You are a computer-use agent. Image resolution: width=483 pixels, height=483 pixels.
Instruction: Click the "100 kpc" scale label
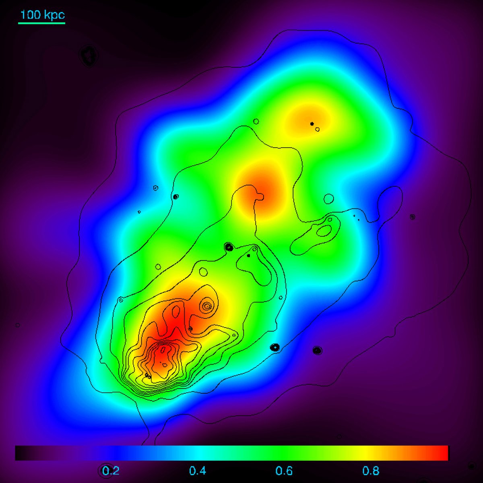[x=42, y=15]
